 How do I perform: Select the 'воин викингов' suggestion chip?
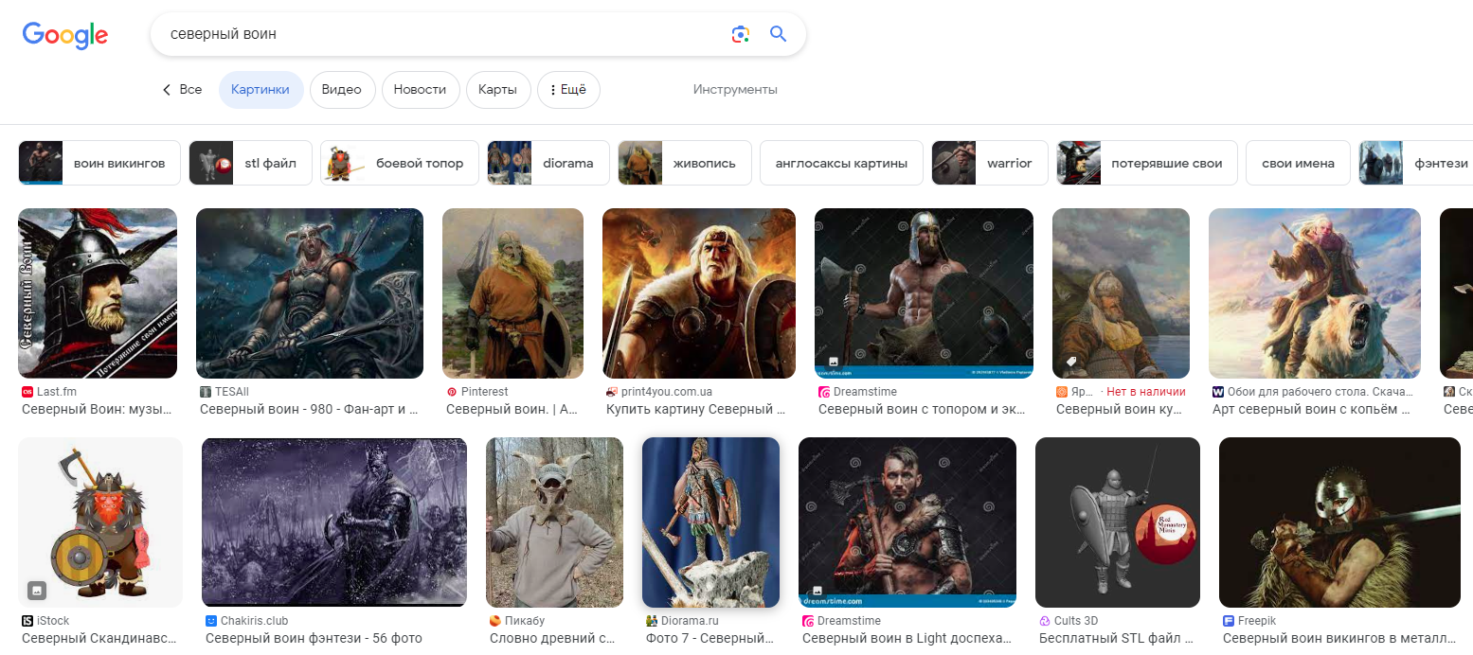tap(99, 163)
